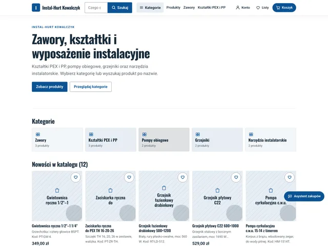Click the Instal-Hurt Kowalczyk logo icon
Image resolution: width=328 pixels, height=246 pixels.
pyautogui.click(x=36, y=8)
